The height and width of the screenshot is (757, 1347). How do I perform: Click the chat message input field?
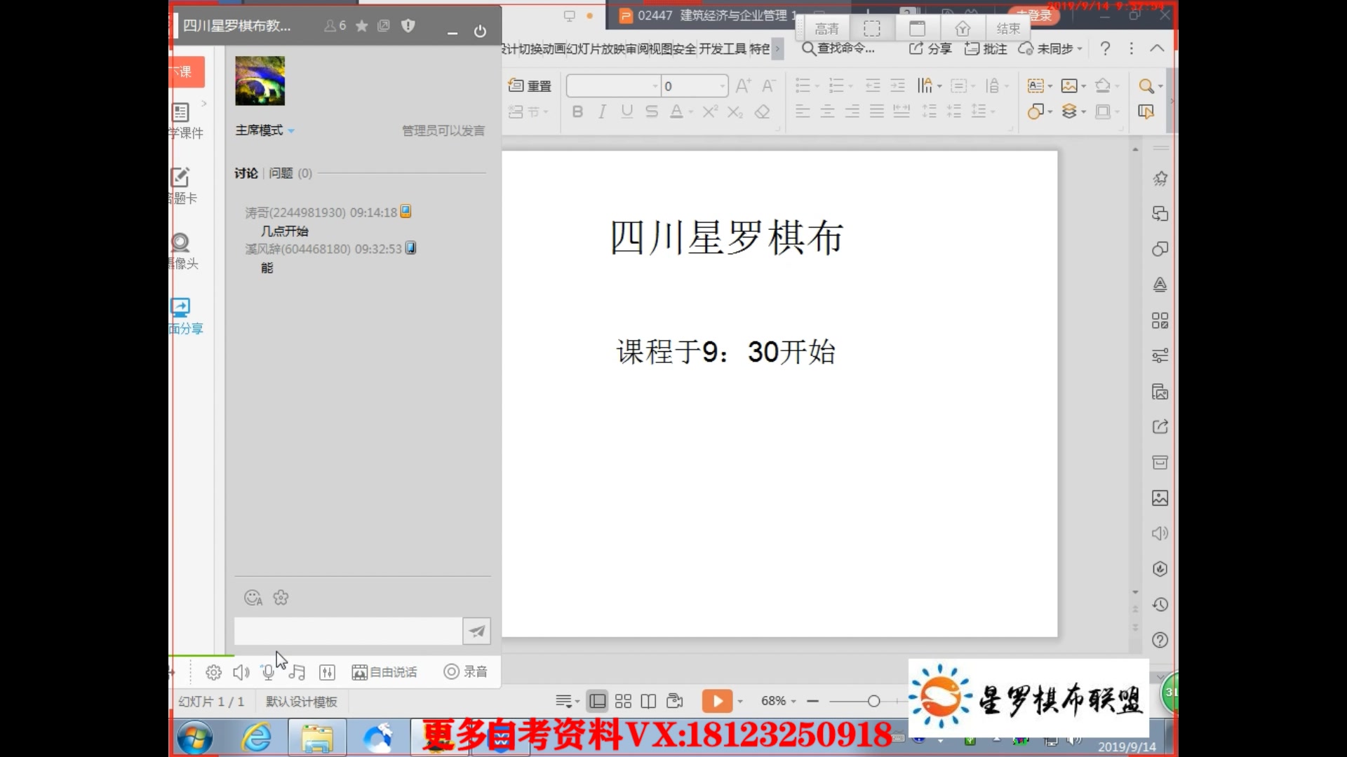347,630
